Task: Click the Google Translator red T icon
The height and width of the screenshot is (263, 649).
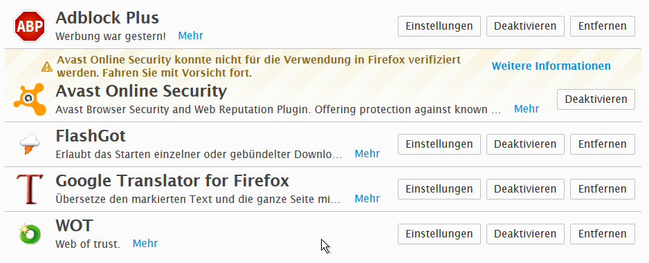Action: click(x=29, y=189)
